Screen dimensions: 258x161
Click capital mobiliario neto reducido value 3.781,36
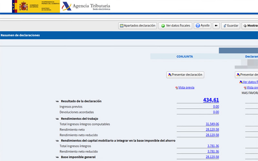point(213,151)
